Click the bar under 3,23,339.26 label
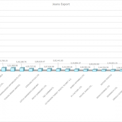 68,70
